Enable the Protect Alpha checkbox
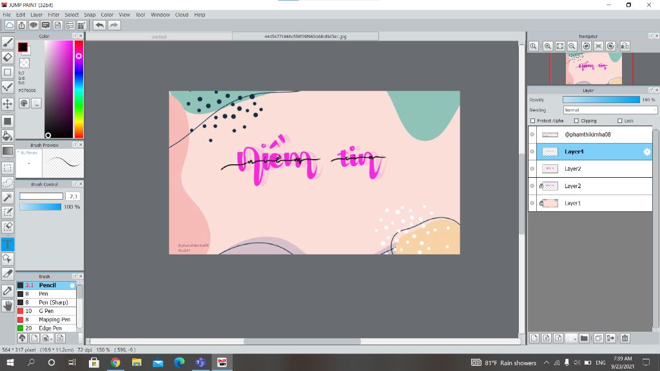The width and height of the screenshot is (660, 371). pos(533,120)
